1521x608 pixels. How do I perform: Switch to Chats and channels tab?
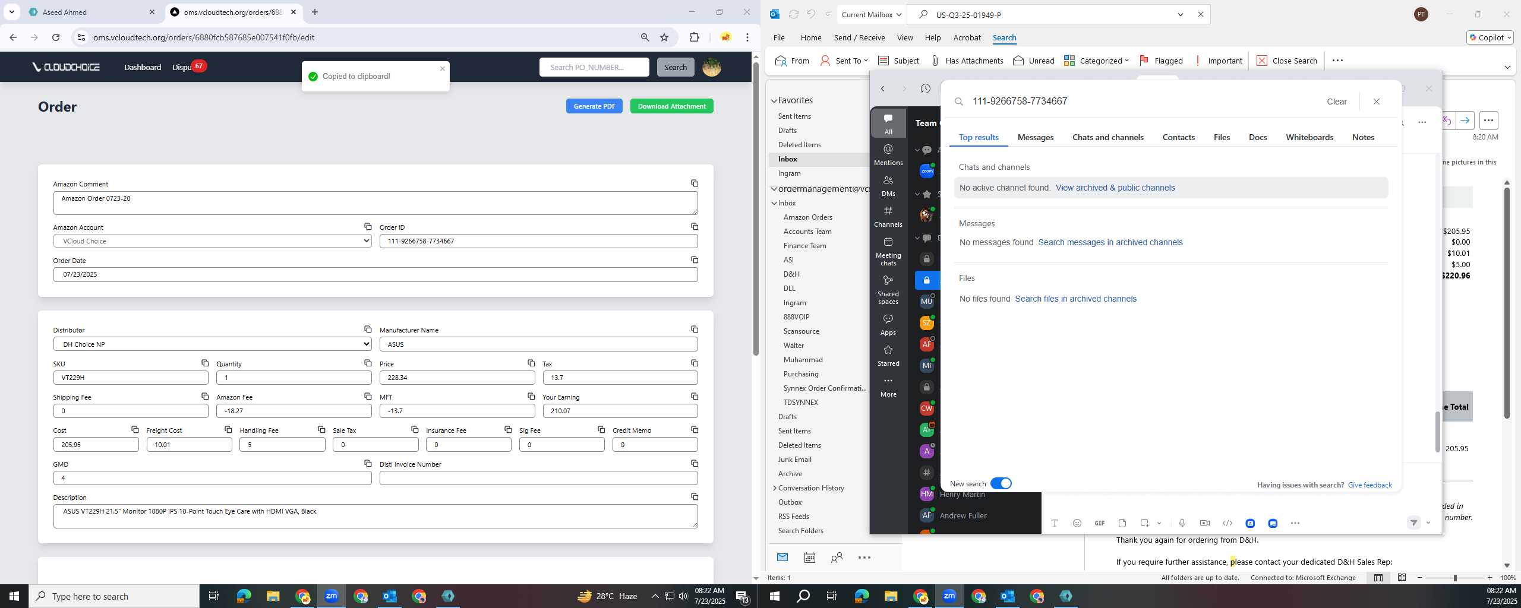tap(1107, 137)
